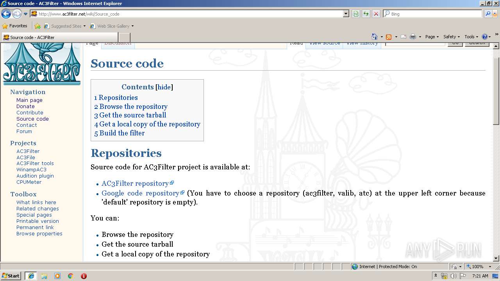The height and width of the screenshot is (281, 500).
Task: Open What links here
Action: pyautogui.click(x=36, y=203)
